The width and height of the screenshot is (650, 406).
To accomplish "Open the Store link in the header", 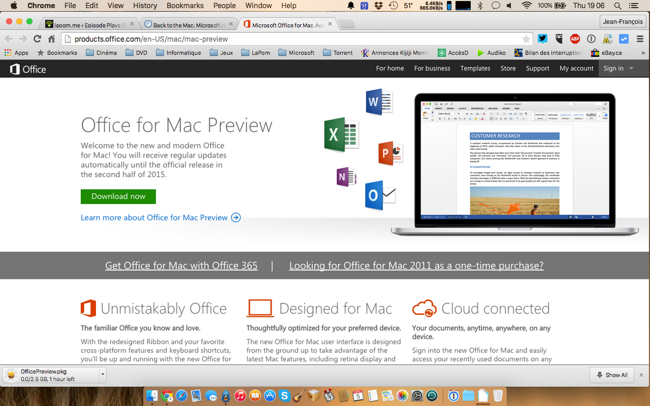I will 508,68.
